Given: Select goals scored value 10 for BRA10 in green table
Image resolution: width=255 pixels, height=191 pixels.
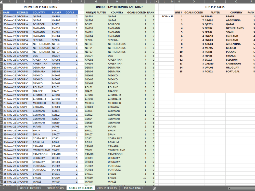Looking at the screenshot, I should [136, 178].
